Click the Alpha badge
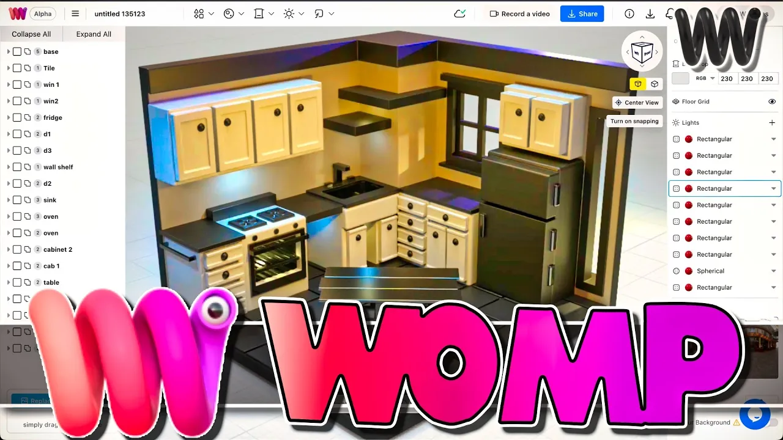The width and height of the screenshot is (783, 440). point(43,13)
